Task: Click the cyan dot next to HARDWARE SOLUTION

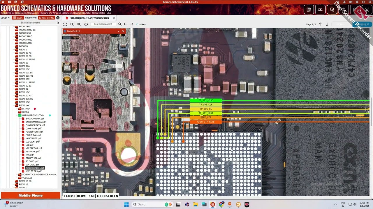Action: pos(50,115)
